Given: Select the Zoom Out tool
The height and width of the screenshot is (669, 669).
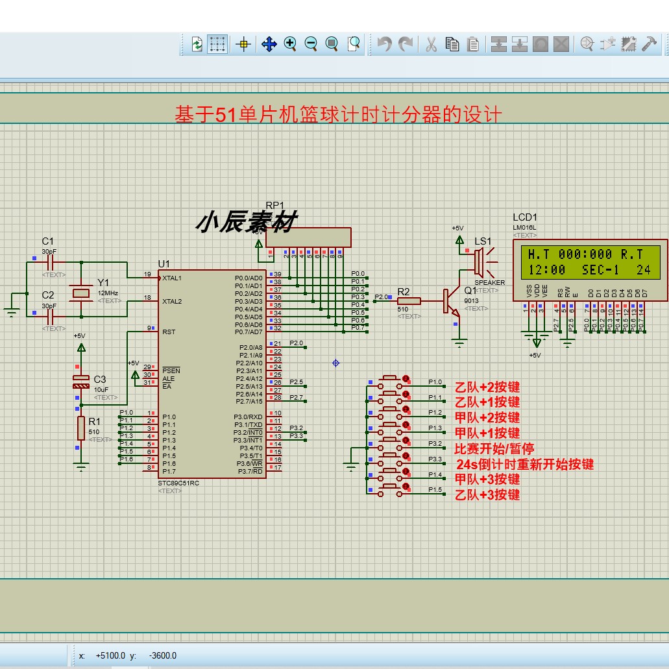Looking at the screenshot, I should (310, 43).
